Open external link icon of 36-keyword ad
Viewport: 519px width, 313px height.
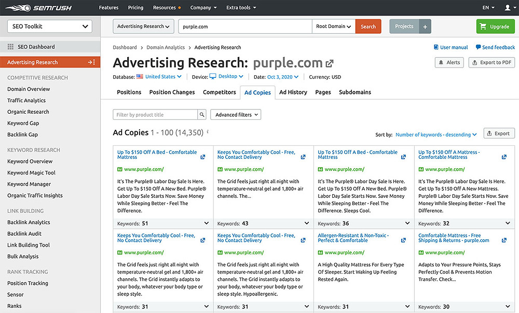(403, 157)
